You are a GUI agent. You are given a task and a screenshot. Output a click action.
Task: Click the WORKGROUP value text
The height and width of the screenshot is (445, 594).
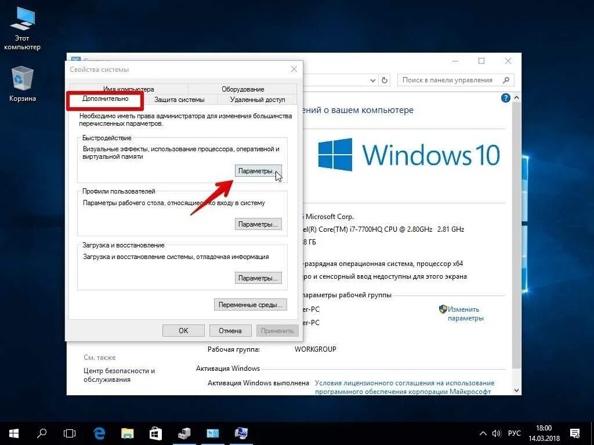pyautogui.click(x=315, y=349)
